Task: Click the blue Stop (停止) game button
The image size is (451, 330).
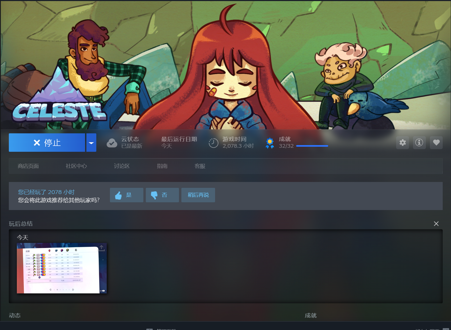Action: pyautogui.click(x=47, y=143)
